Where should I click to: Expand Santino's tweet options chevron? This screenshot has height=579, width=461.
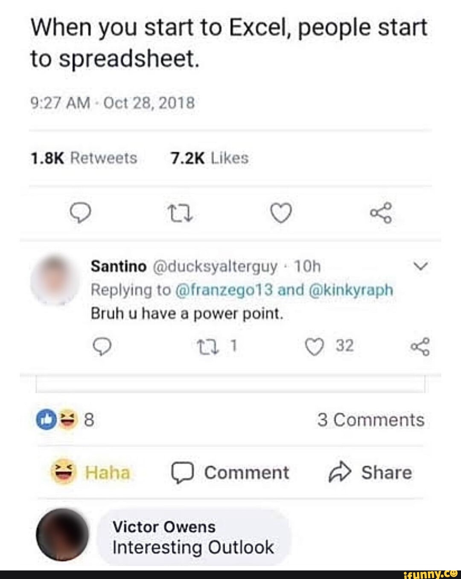click(x=421, y=266)
